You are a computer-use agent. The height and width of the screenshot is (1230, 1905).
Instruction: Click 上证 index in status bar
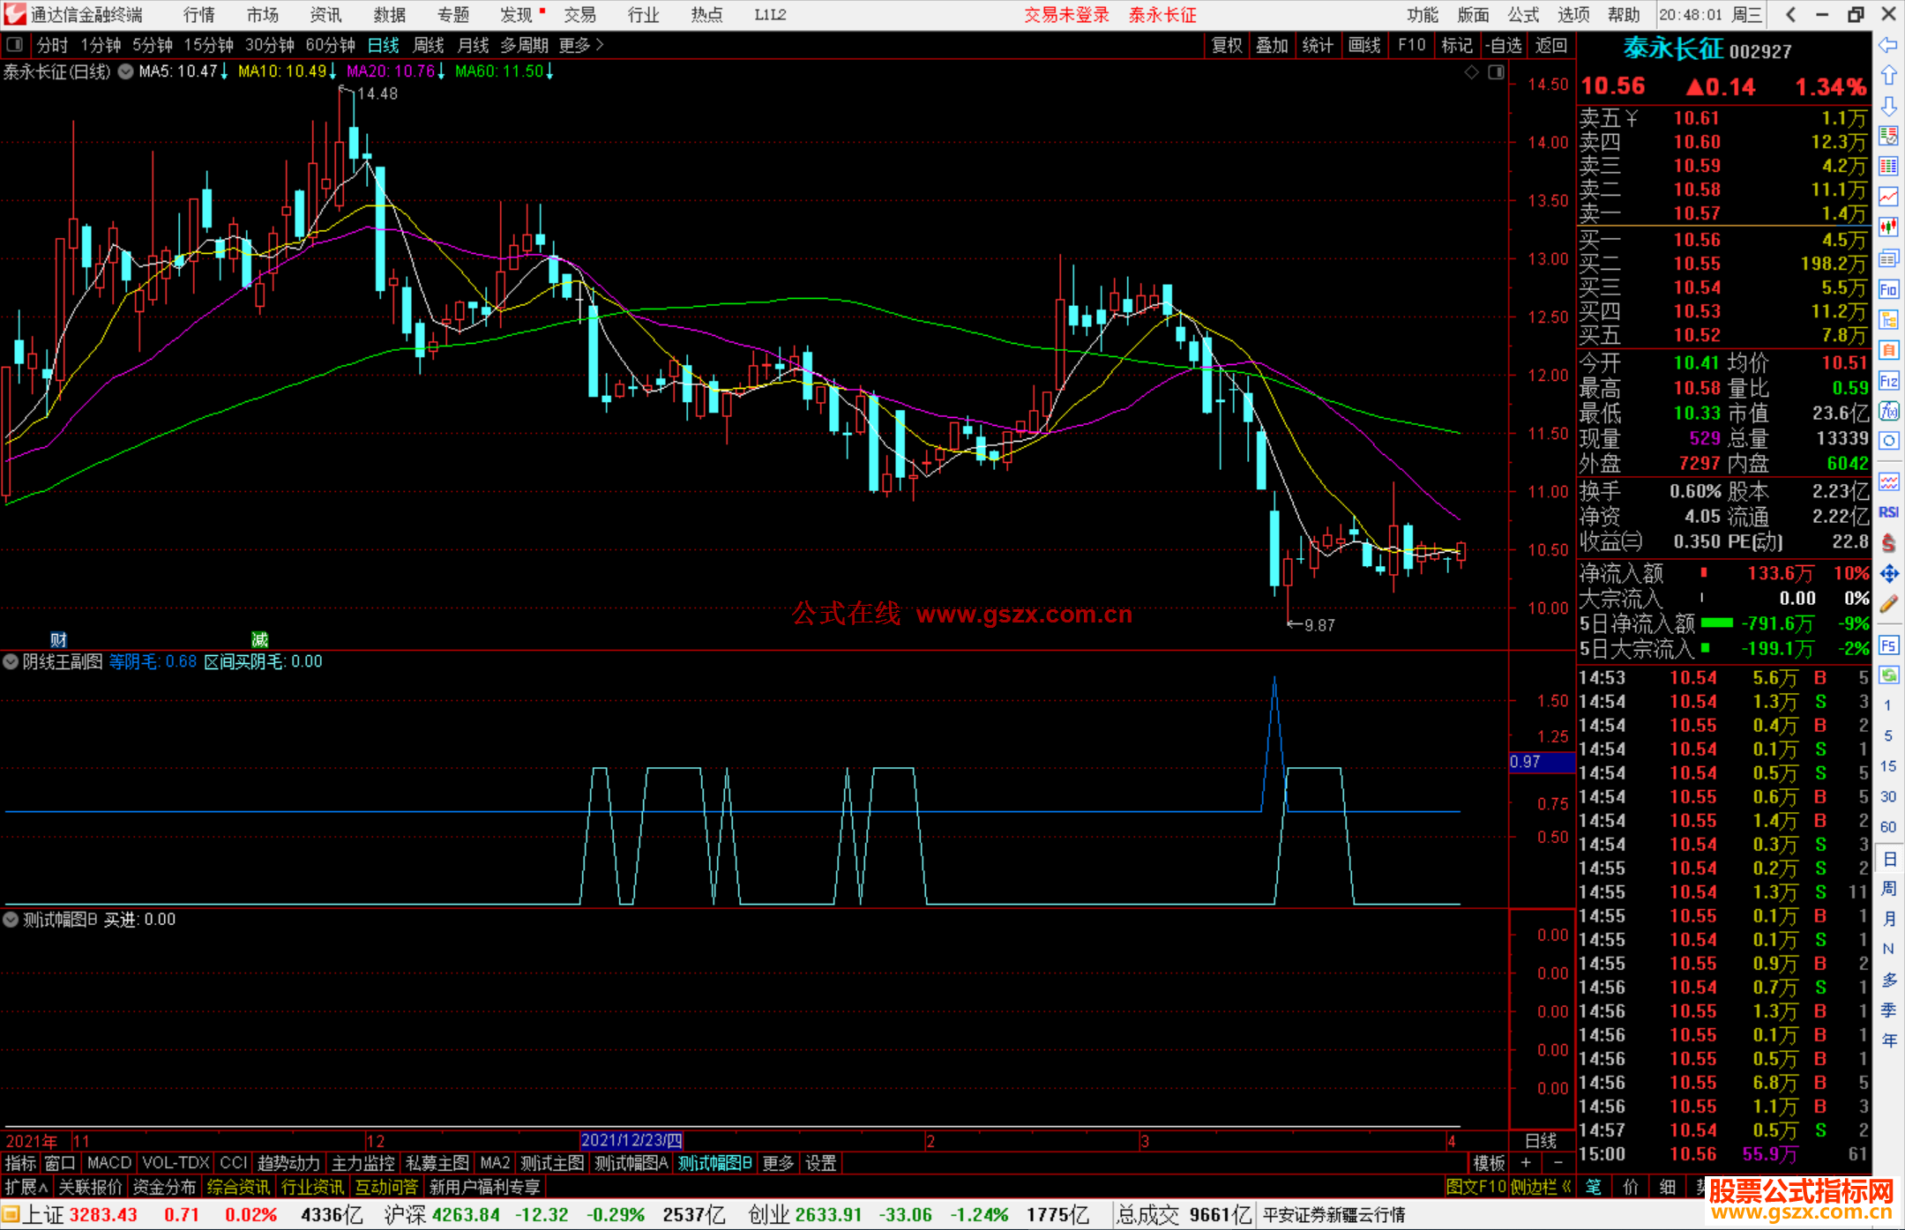[x=43, y=1215]
